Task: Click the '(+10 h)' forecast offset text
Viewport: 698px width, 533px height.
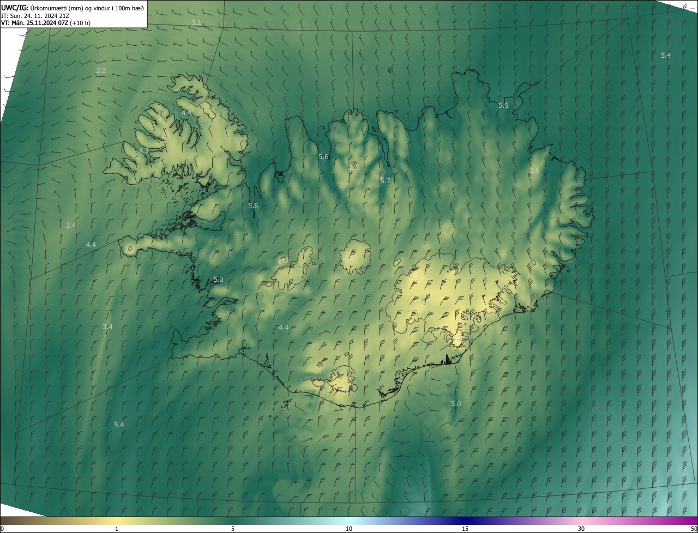Action: [x=80, y=23]
